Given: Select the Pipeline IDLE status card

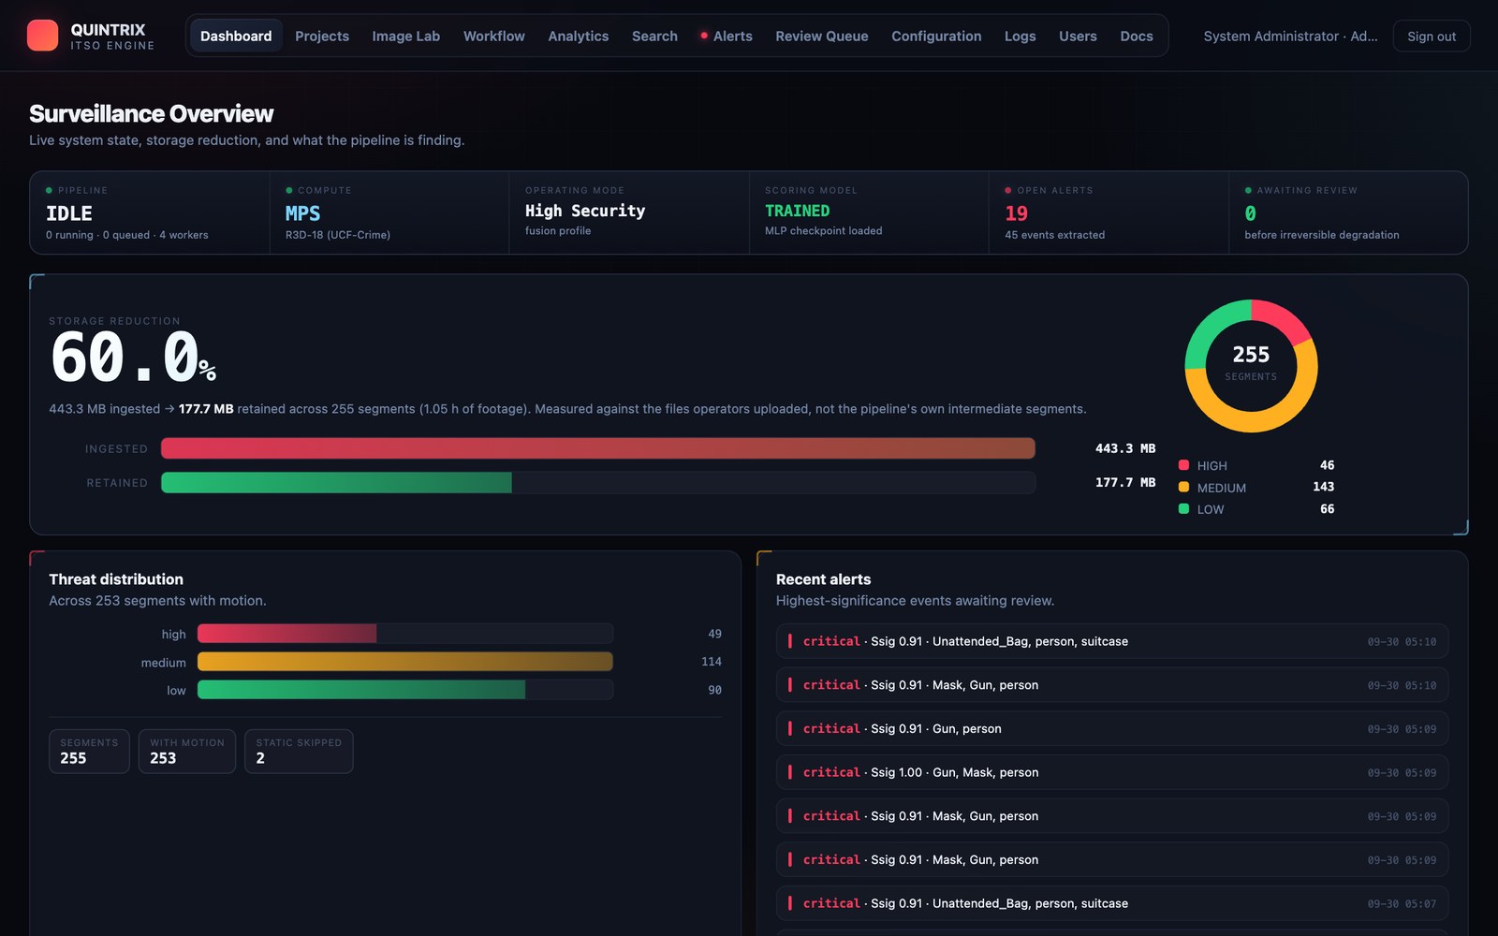Looking at the screenshot, I should click(x=150, y=212).
